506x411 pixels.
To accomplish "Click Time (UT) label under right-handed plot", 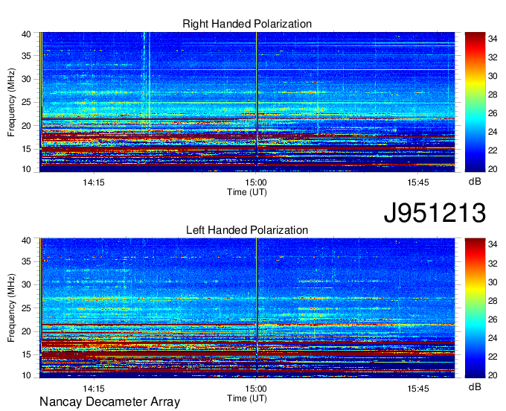I will click(x=247, y=192).
